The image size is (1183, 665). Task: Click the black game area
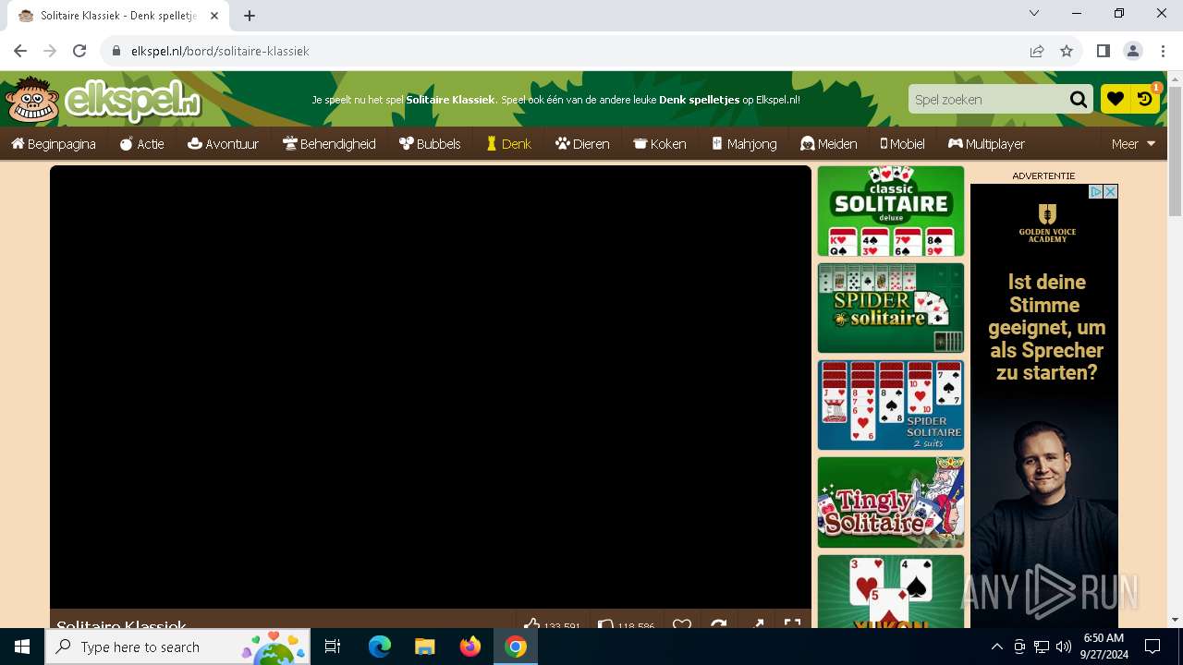click(x=431, y=387)
